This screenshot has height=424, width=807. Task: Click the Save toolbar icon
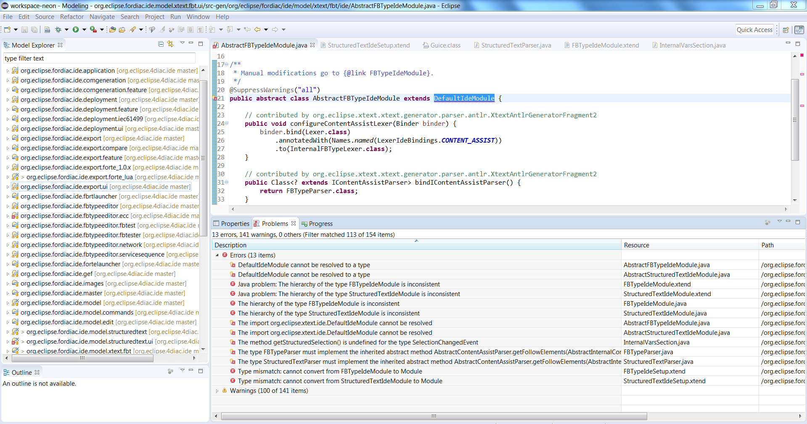click(x=24, y=29)
